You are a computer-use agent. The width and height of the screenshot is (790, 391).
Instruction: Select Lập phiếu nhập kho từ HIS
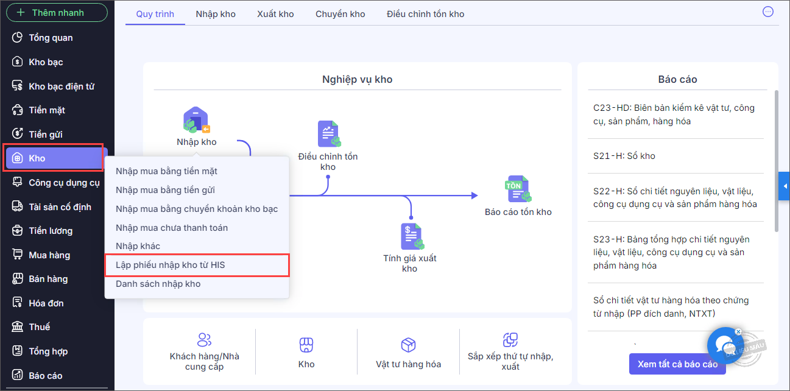click(x=171, y=265)
